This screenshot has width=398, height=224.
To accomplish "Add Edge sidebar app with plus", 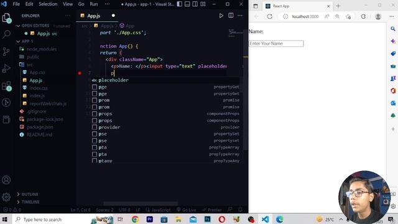I will coord(393,129).
